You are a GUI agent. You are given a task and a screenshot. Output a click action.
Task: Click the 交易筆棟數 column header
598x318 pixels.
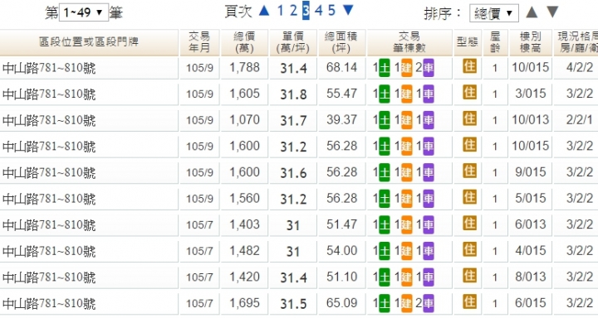click(x=409, y=42)
